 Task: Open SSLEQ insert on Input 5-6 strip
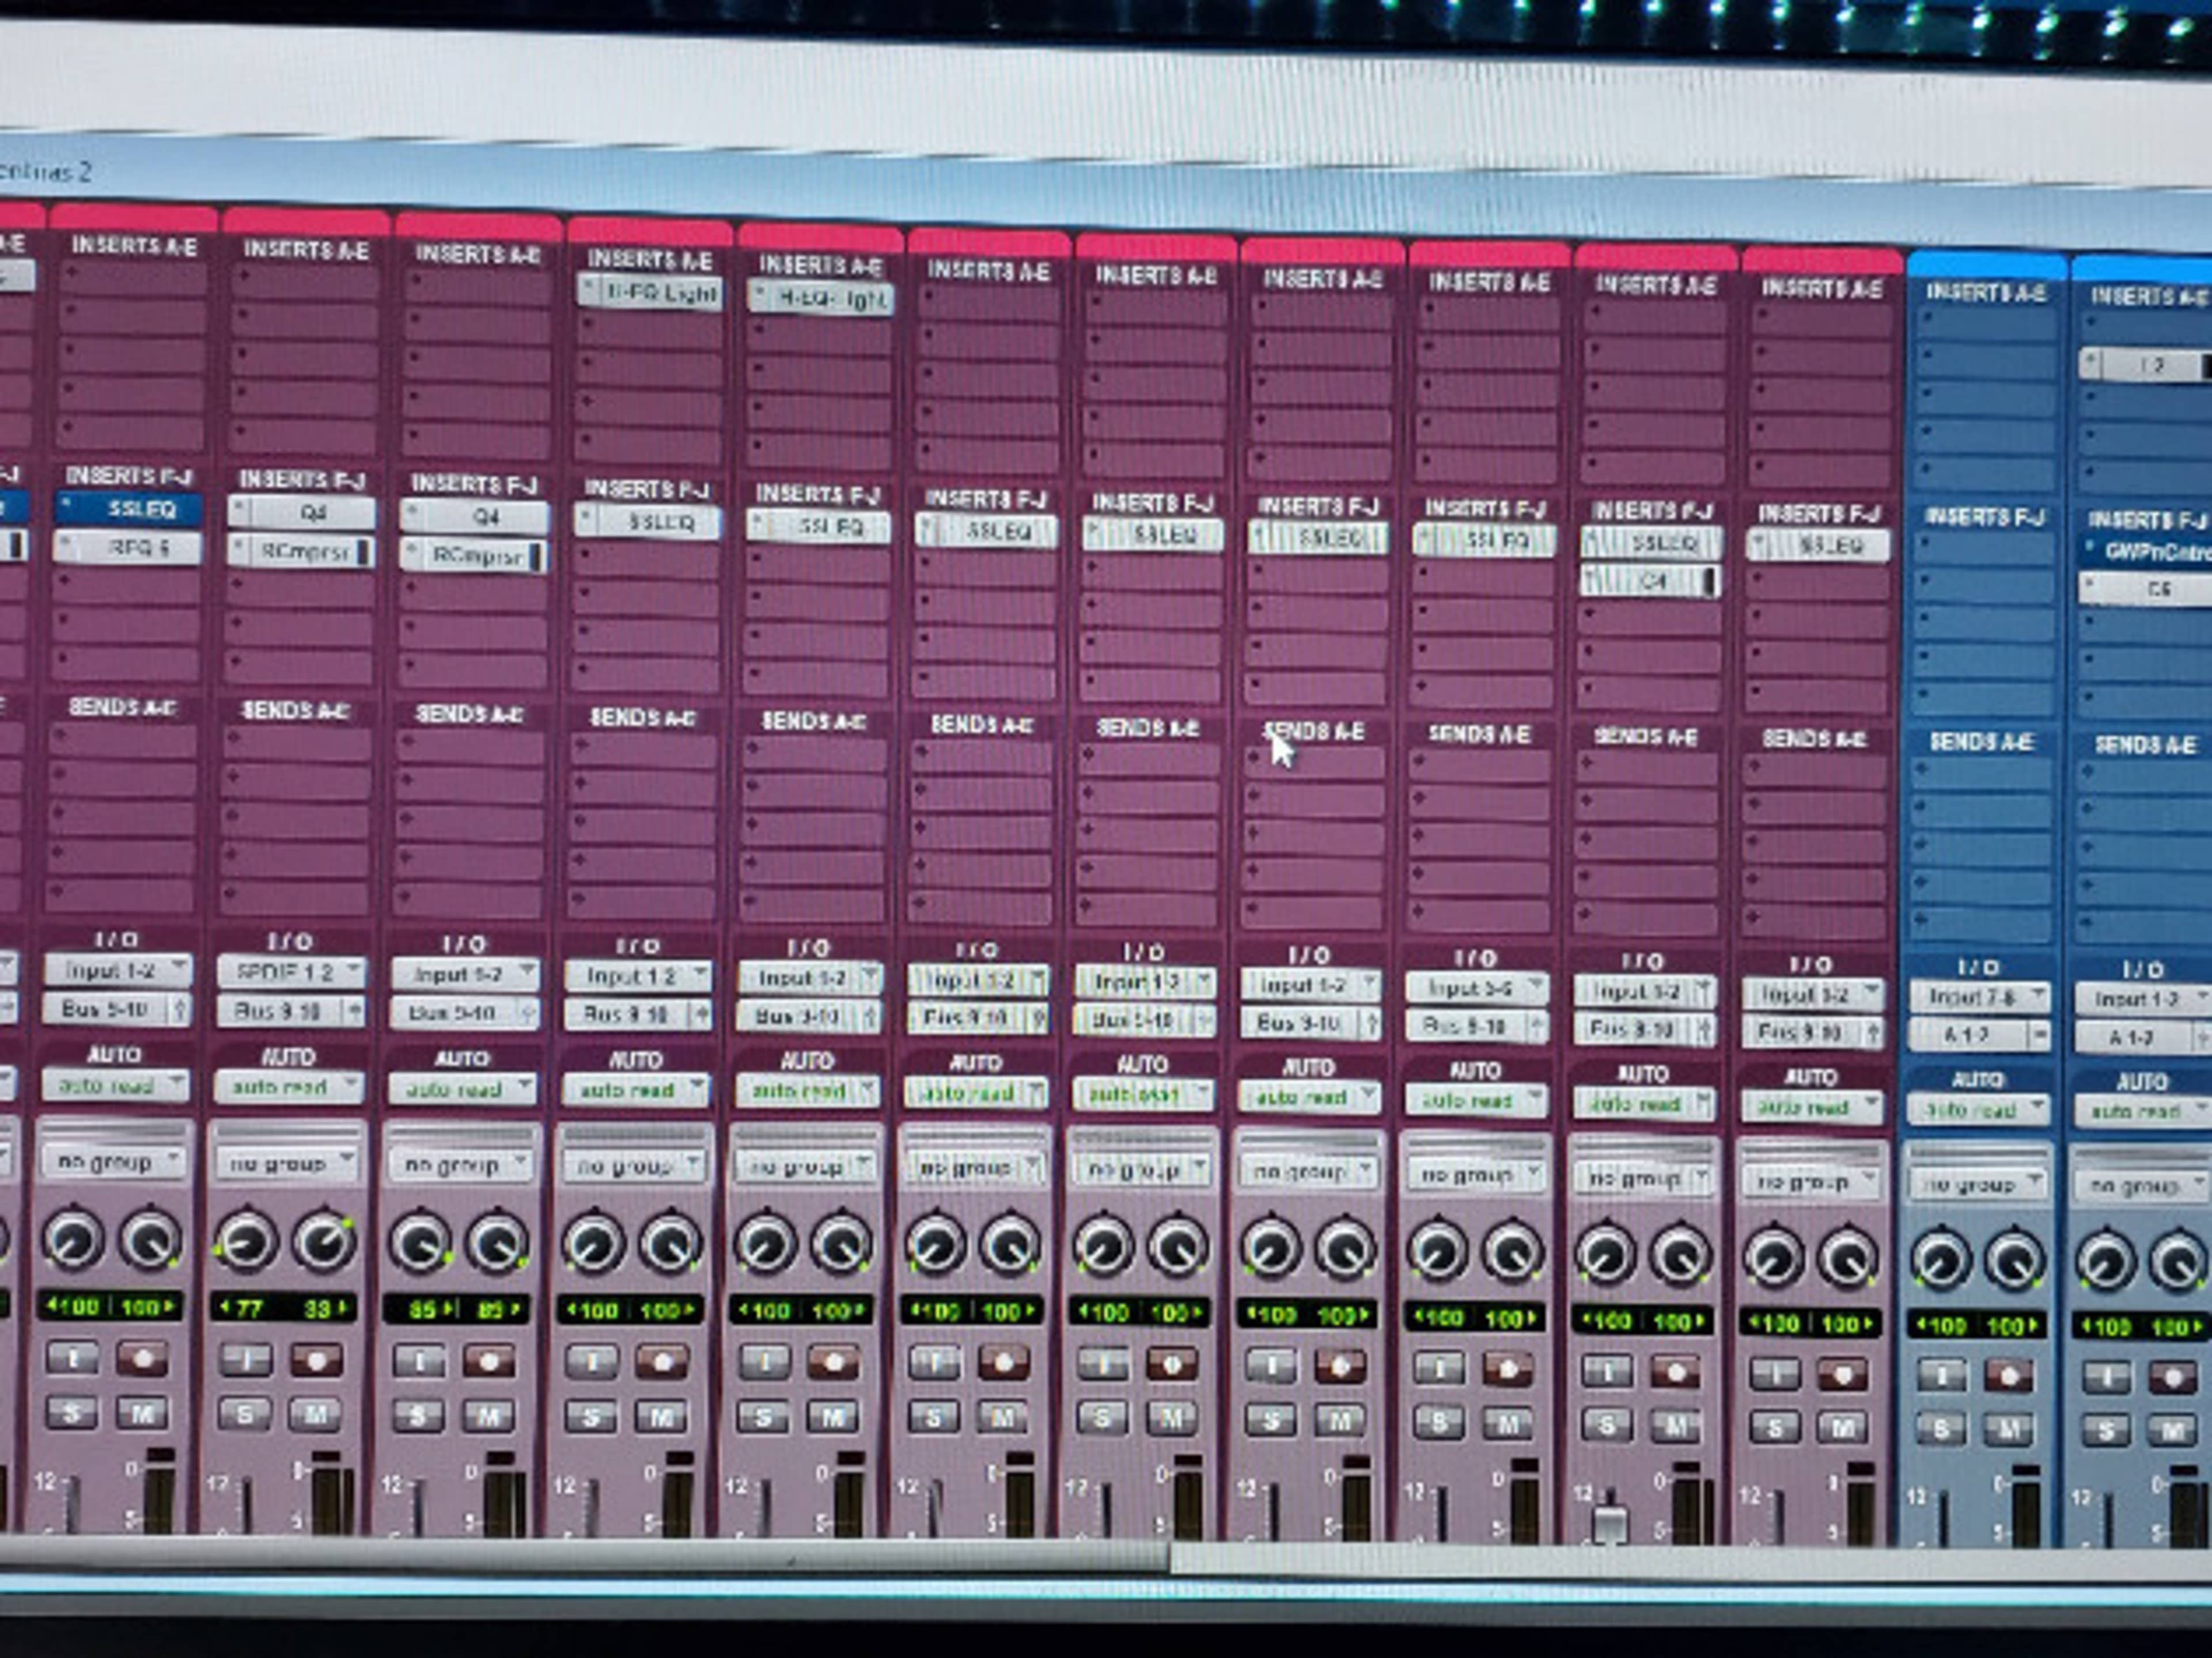(1484, 541)
